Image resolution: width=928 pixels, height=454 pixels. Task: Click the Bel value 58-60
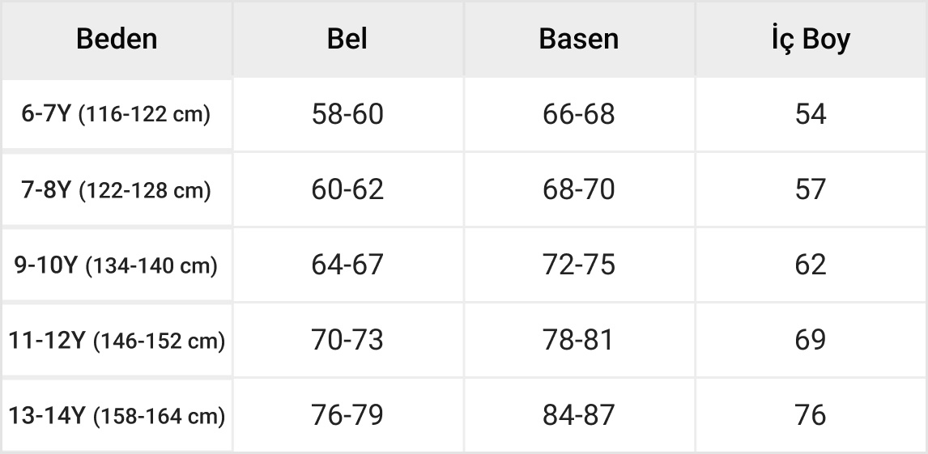pyautogui.click(x=347, y=114)
